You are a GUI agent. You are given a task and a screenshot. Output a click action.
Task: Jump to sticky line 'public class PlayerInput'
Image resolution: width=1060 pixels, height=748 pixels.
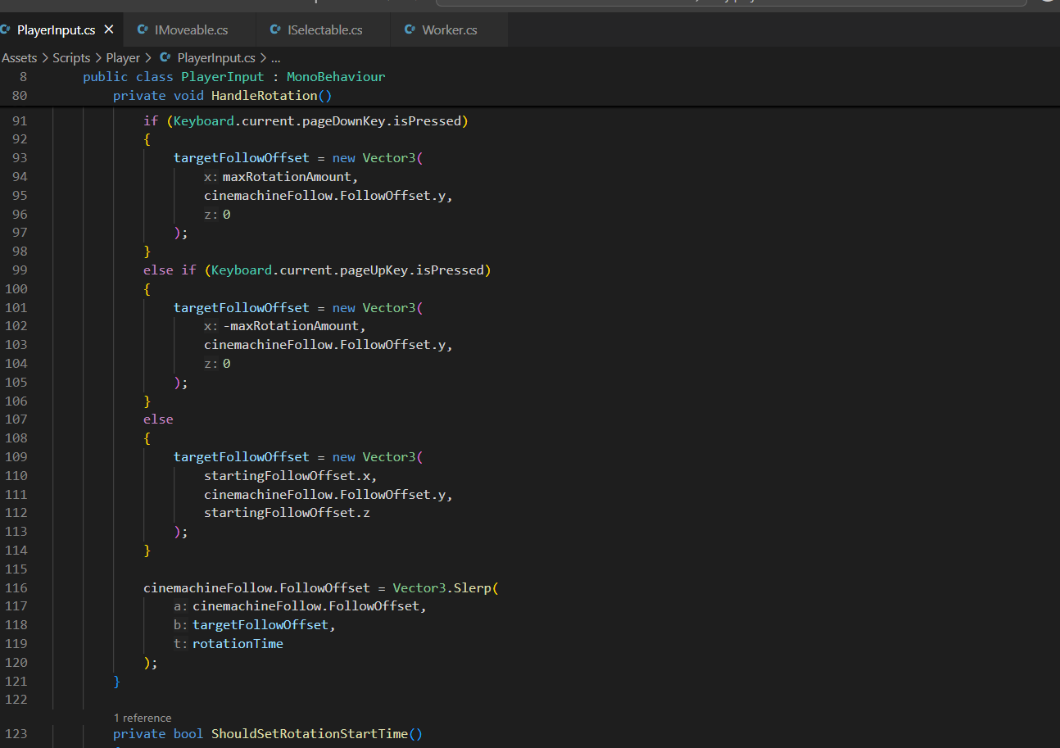tap(234, 77)
